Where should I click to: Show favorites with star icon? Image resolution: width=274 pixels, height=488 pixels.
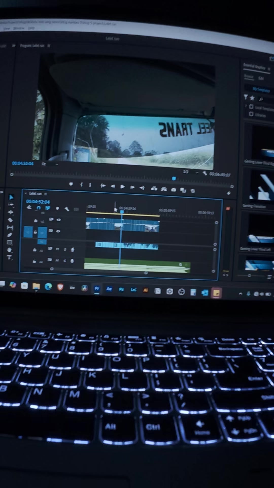click(252, 98)
